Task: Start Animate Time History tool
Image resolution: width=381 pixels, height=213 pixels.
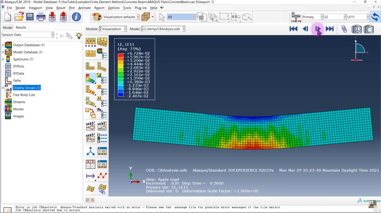Action: click(102, 126)
